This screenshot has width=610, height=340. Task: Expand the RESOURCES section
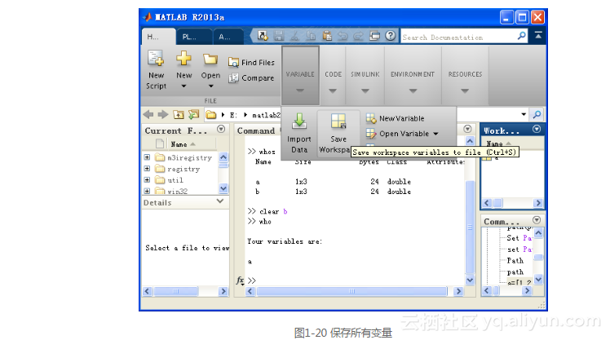tap(465, 91)
